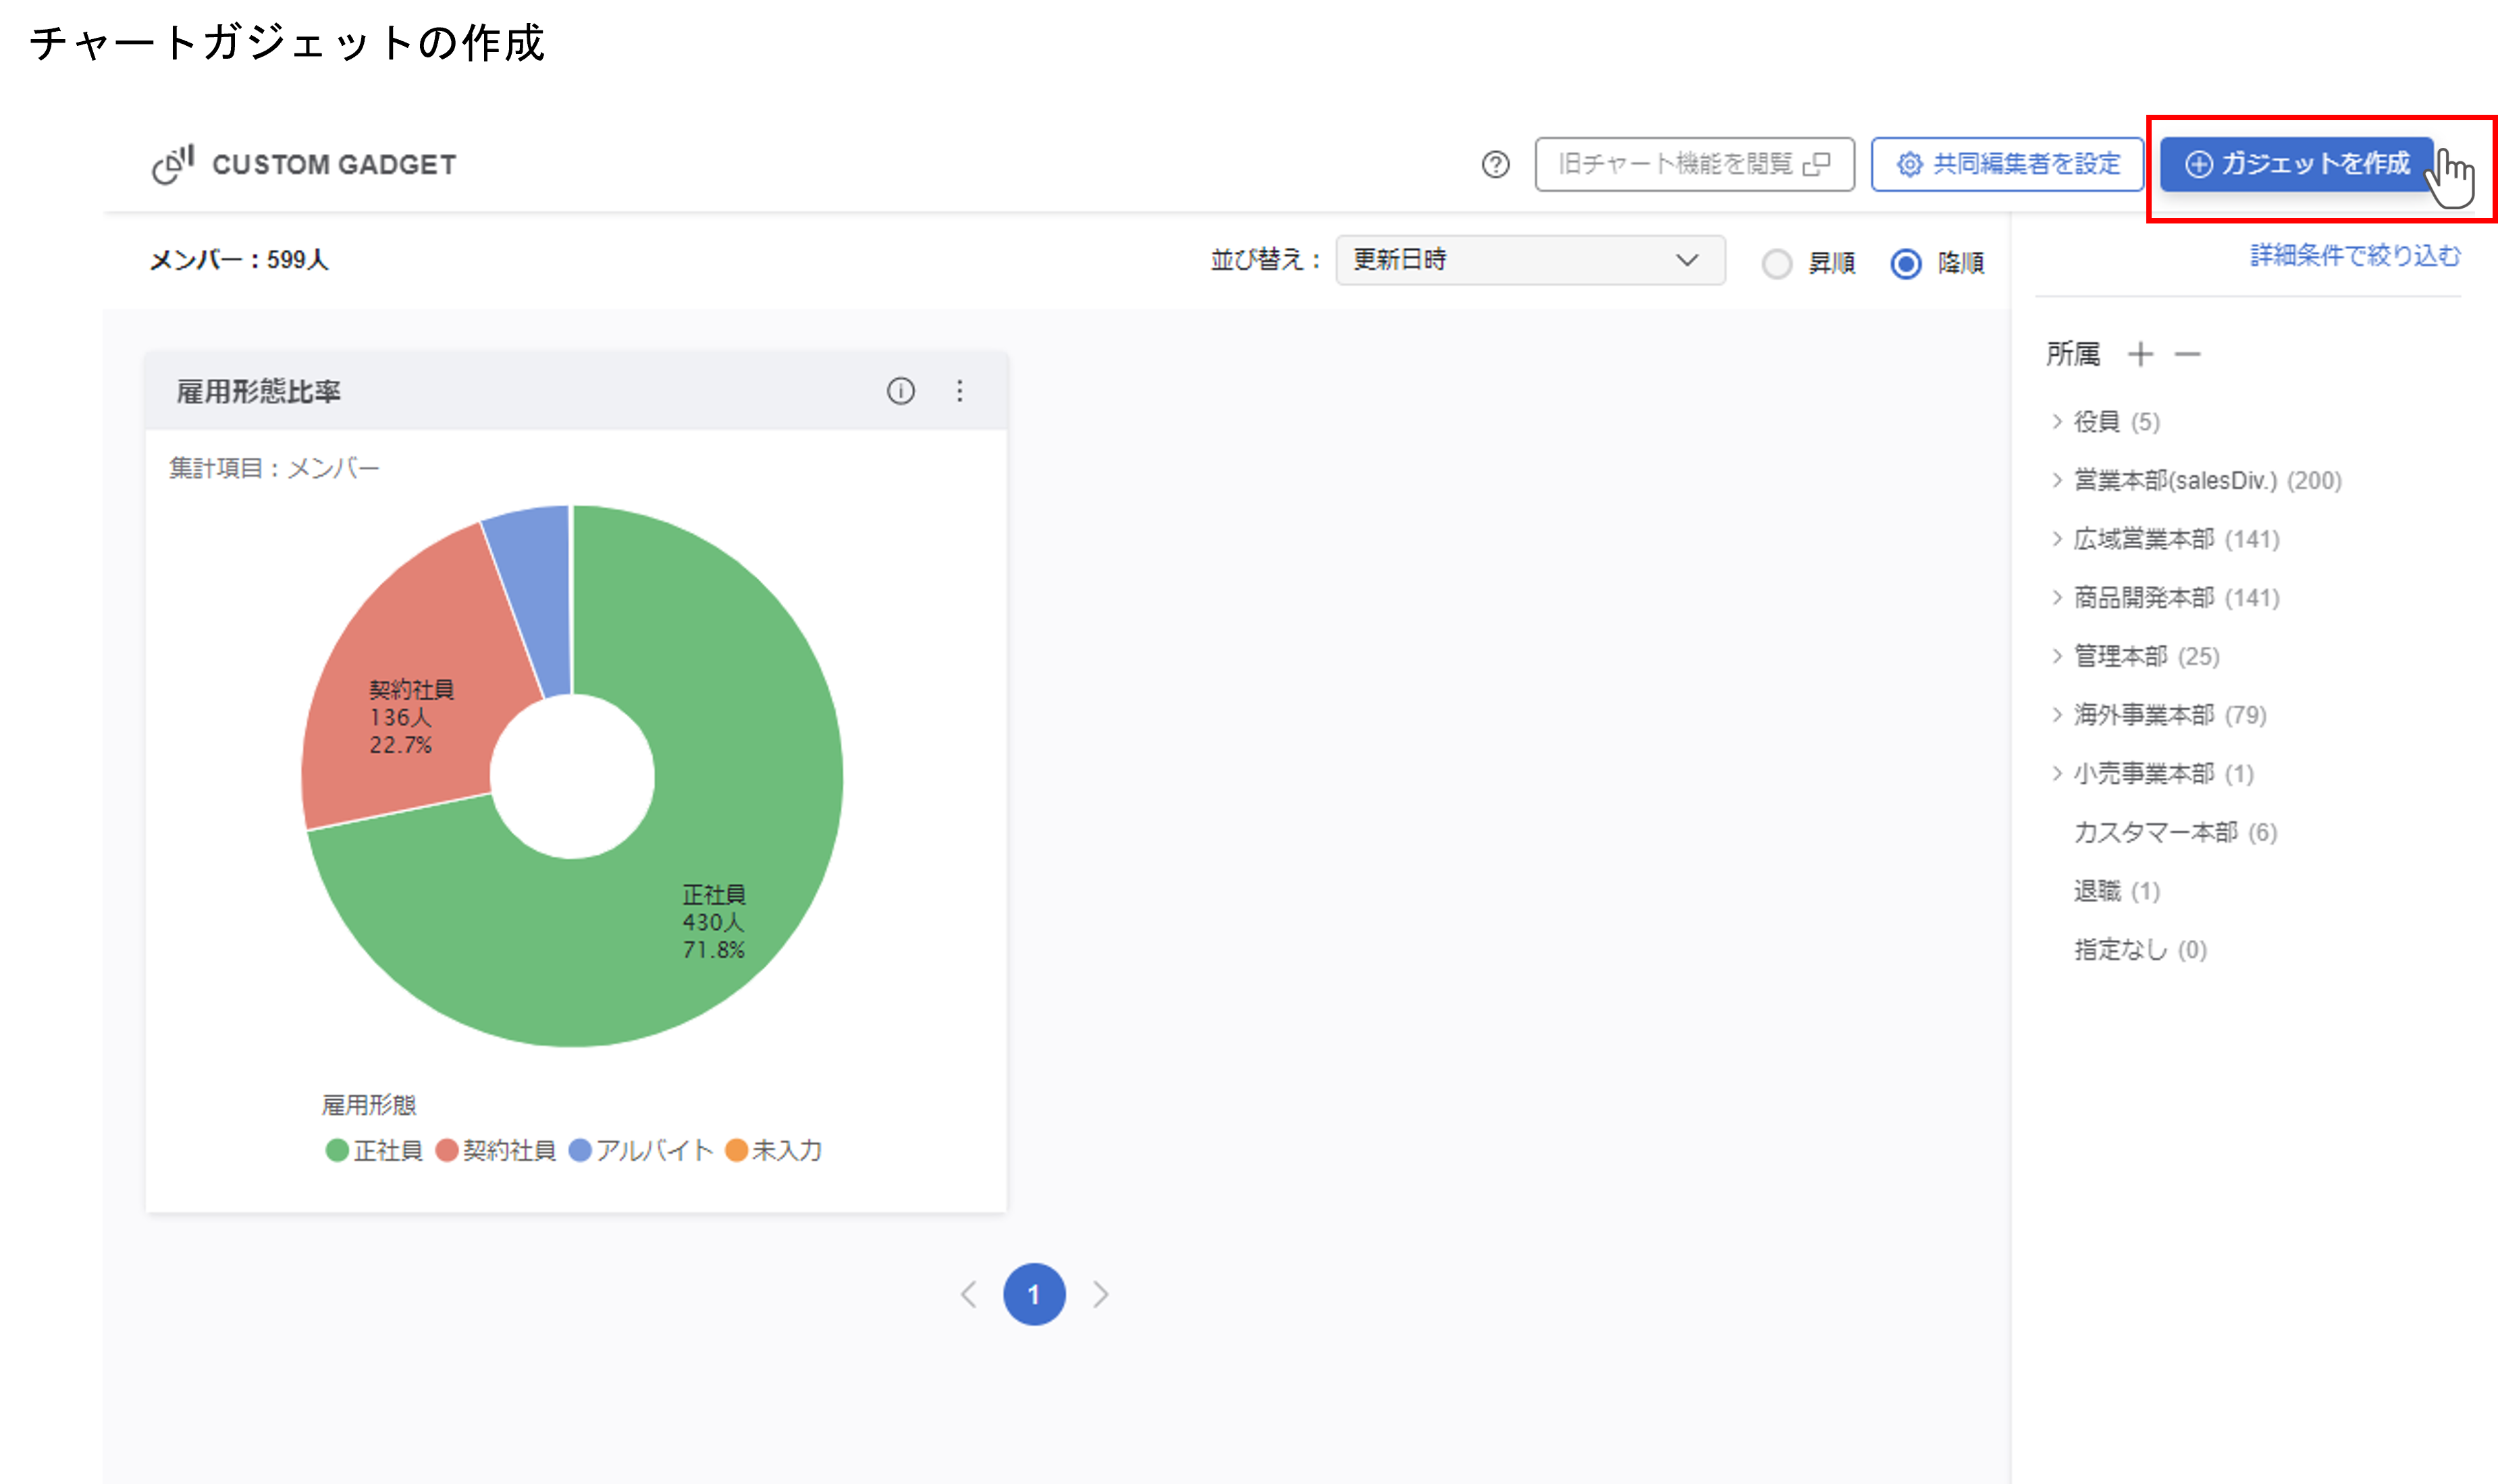The width and height of the screenshot is (2498, 1484).
Task: Expand the 役員 department node
Action: [2057, 422]
